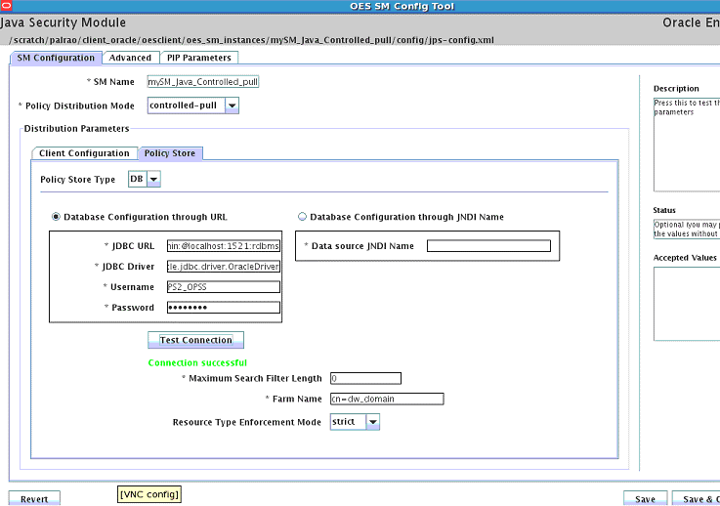Click the Oracle logo icon in title bar
The width and height of the screenshot is (720, 506).
point(6,6)
